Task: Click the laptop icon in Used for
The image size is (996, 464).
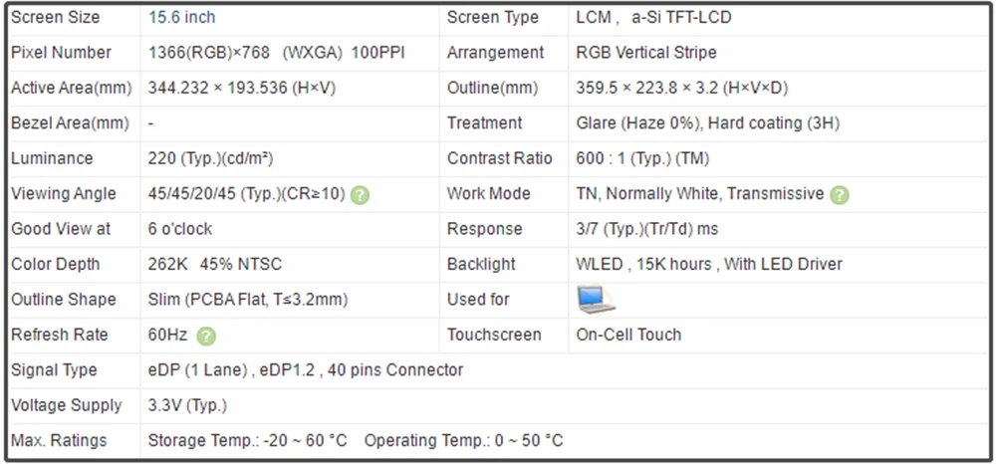Action: [x=596, y=299]
